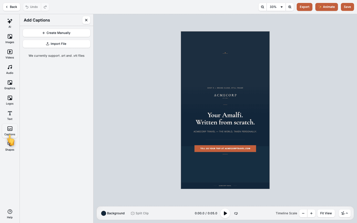
Task: Click the Animate button
Action: tap(327, 7)
